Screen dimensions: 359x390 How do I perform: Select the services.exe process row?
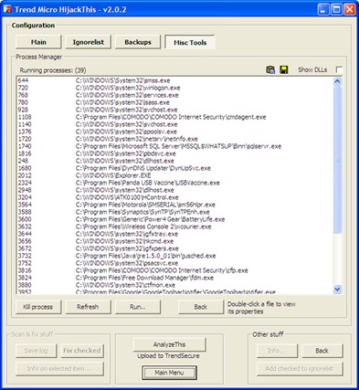(175, 95)
